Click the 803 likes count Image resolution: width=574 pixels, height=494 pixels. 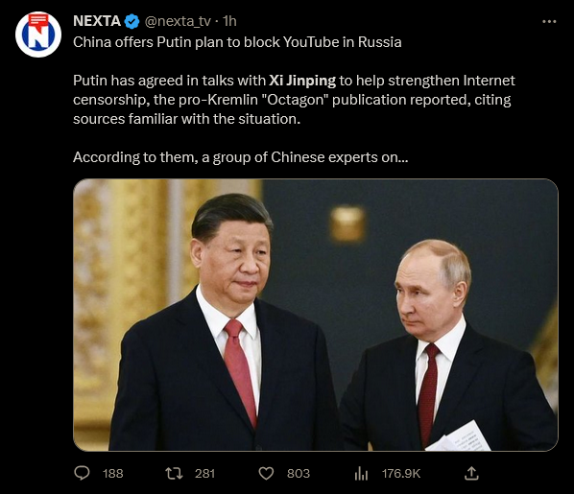[299, 474]
